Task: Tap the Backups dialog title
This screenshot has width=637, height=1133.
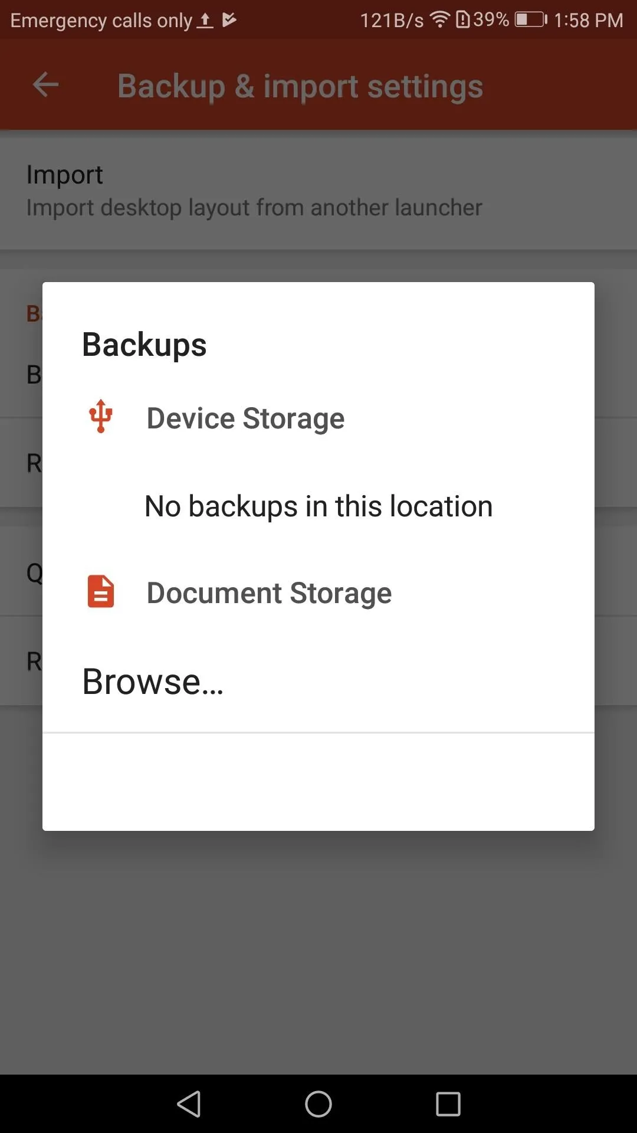Action: [145, 345]
